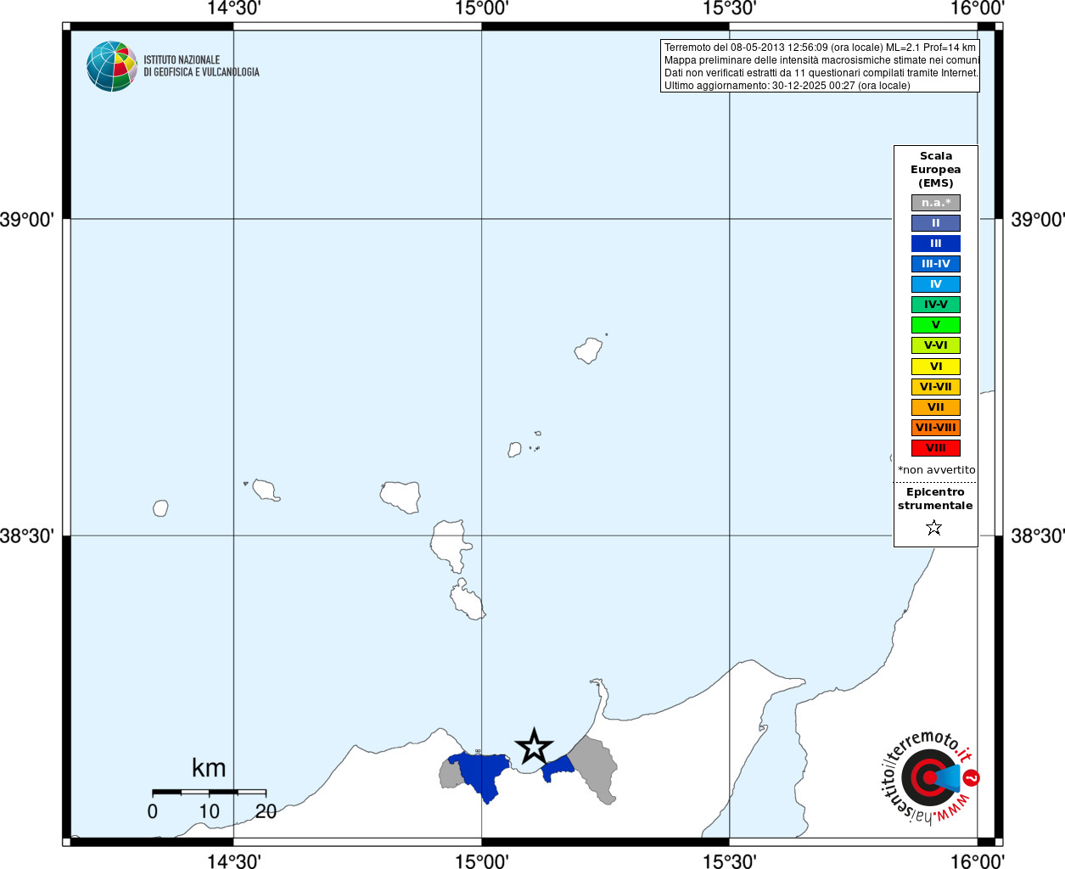Click the bottom 15°30' longitude label
1065x869 pixels.
[x=729, y=861]
